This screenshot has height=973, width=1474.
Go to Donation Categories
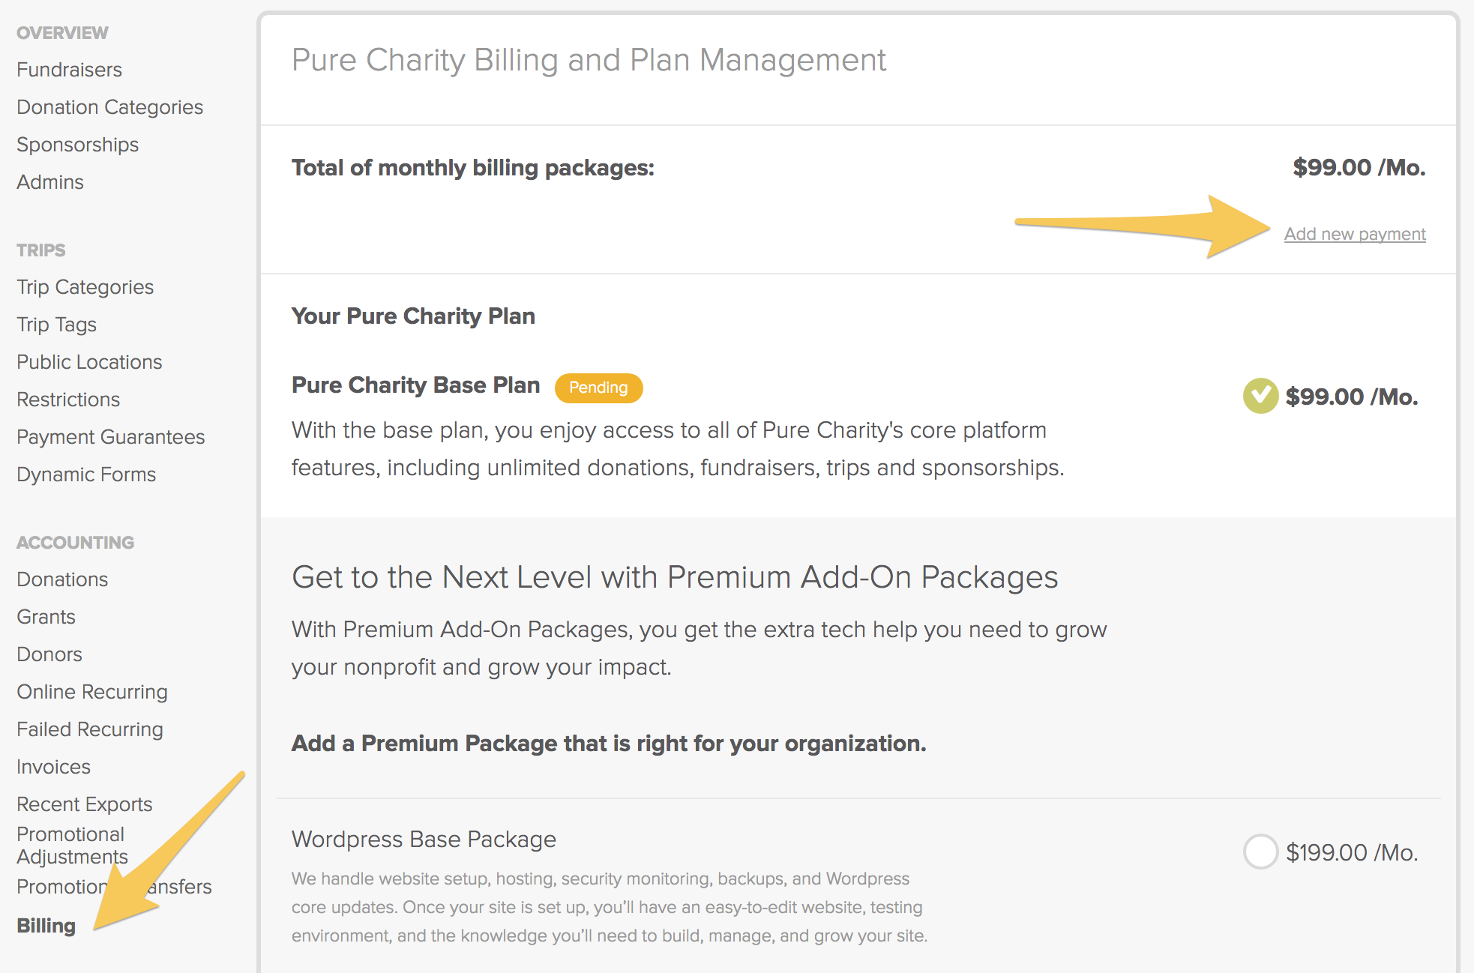(x=109, y=107)
